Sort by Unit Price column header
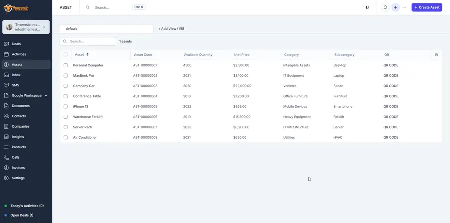This screenshot has width=450, height=223. coord(242,55)
